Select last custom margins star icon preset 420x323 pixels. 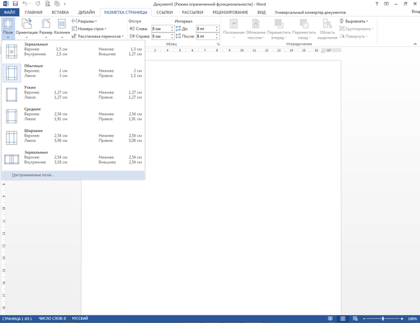point(11,52)
